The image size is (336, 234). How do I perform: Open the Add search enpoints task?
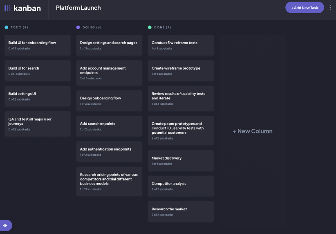coord(109,126)
